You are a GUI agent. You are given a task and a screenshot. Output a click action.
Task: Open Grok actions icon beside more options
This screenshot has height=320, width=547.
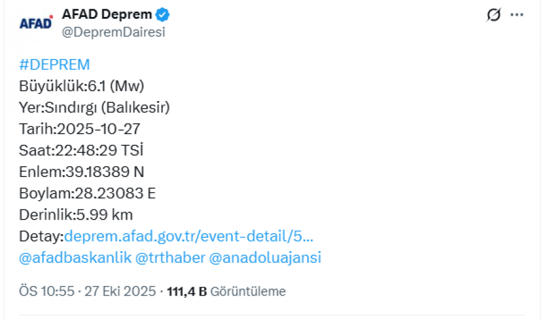[494, 15]
